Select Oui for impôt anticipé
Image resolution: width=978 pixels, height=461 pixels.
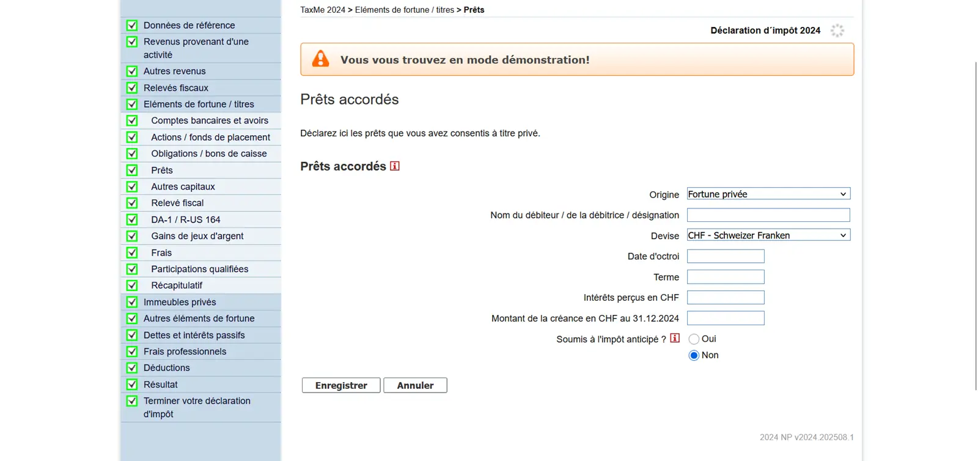coord(694,339)
